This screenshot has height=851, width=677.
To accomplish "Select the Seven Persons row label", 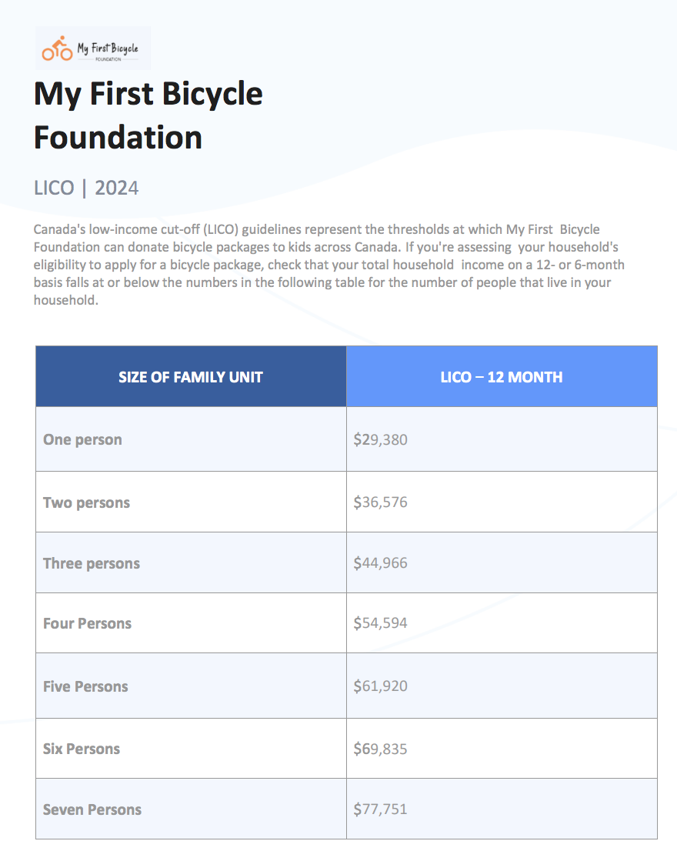I will [x=92, y=809].
